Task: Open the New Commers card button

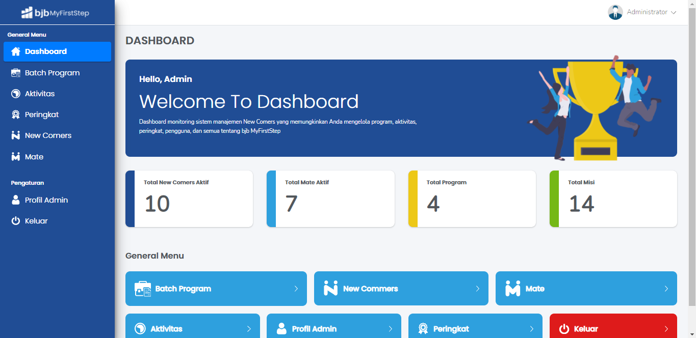Action: 401,289
